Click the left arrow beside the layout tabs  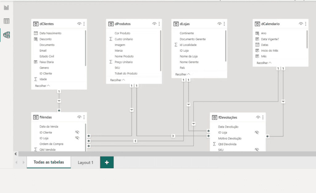click(x=16, y=162)
